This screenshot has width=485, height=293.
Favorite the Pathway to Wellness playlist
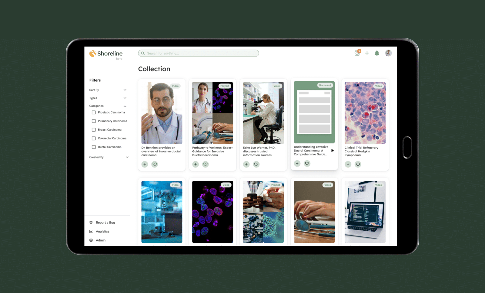pyautogui.click(x=206, y=164)
